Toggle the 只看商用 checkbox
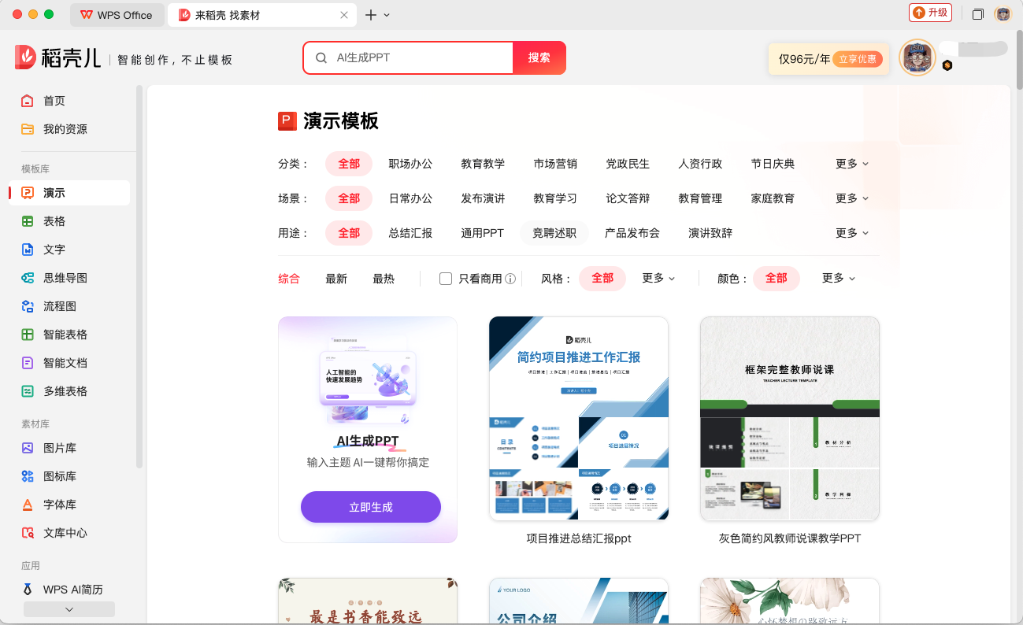 [446, 279]
